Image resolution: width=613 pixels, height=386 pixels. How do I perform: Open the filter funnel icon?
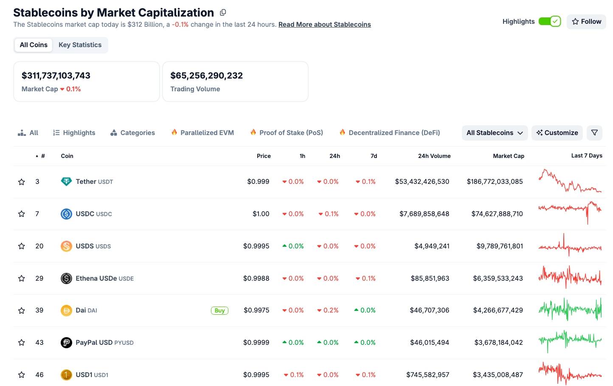[594, 133]
